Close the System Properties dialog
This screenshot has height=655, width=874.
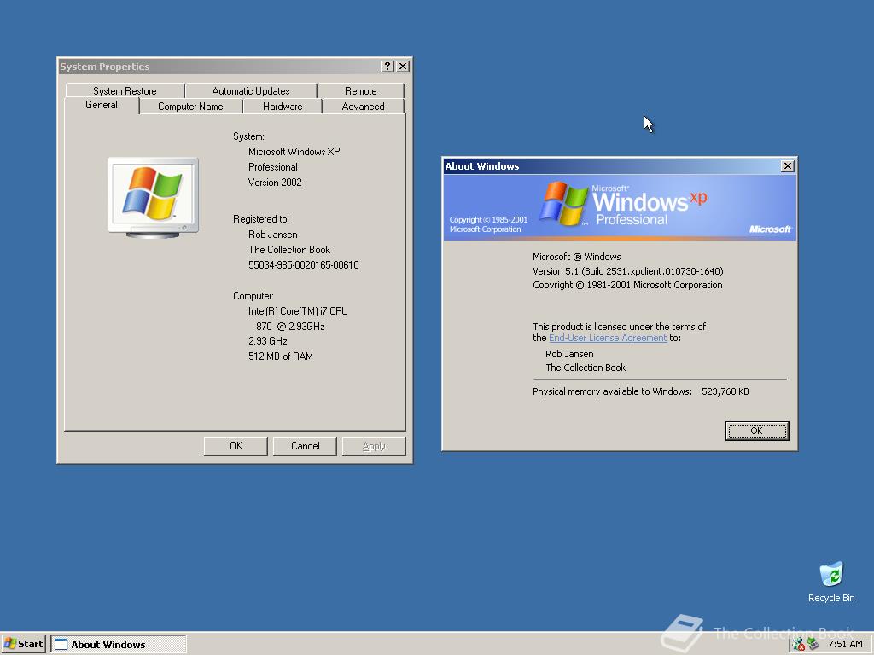(403, 67)
